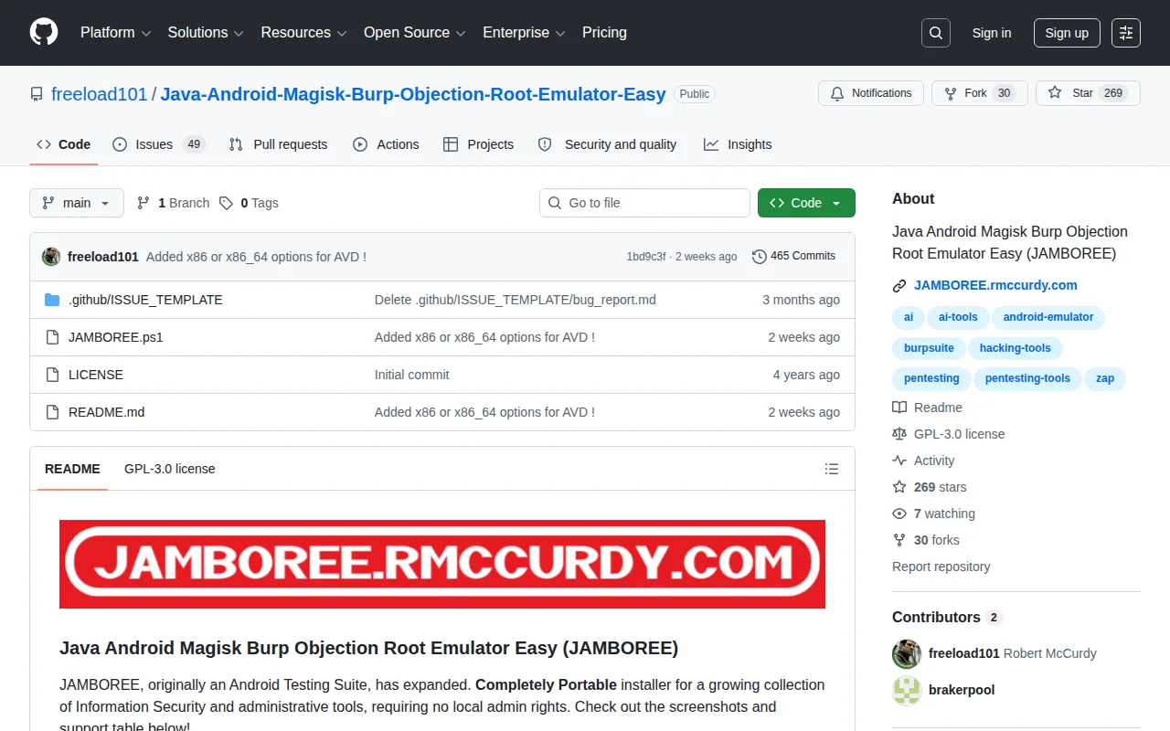Viewport: 1170px width, 731px height.
Task: Open the freeload101 owner link in title
Action: (x=100, y=93)
